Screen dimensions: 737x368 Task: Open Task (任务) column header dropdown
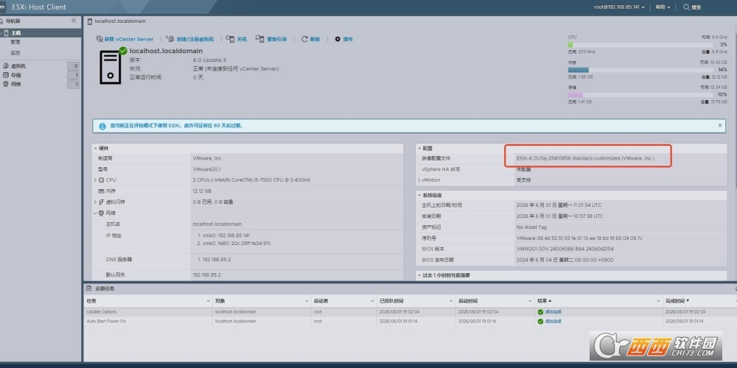pyautogui.click(x=209, y=300)
